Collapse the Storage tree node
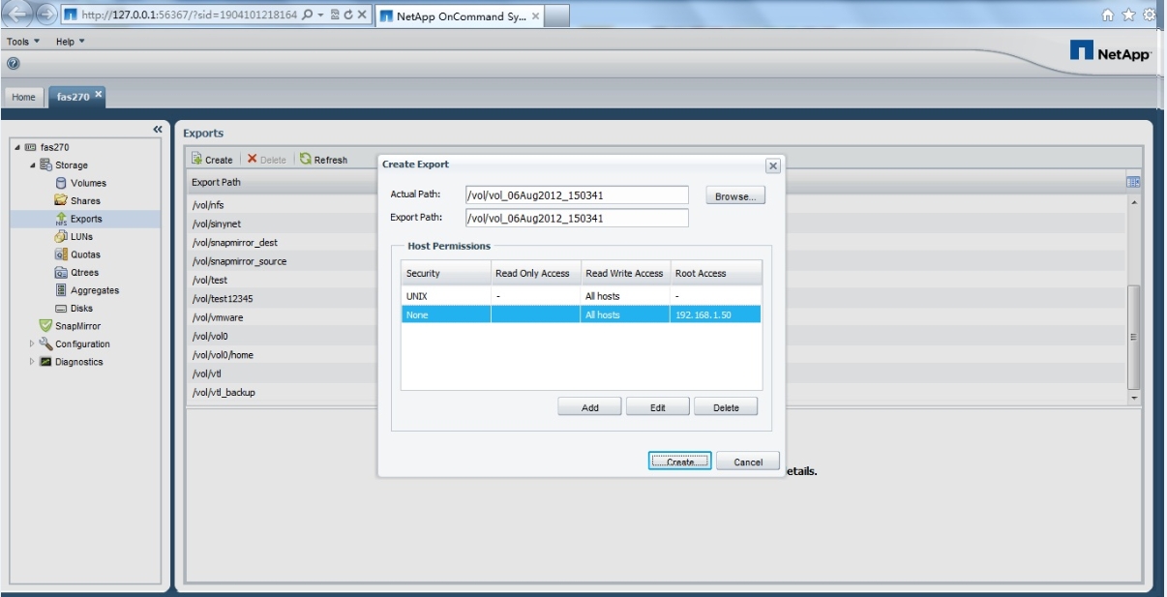Image resolution: width=1167 pixels, height=597 pixels. pyautogui.click(x=33, y=165)
